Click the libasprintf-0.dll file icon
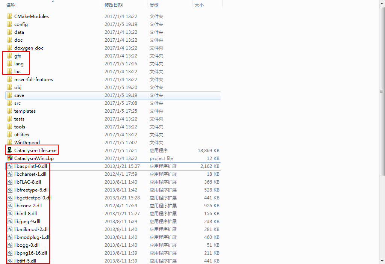 coord(9,166)
